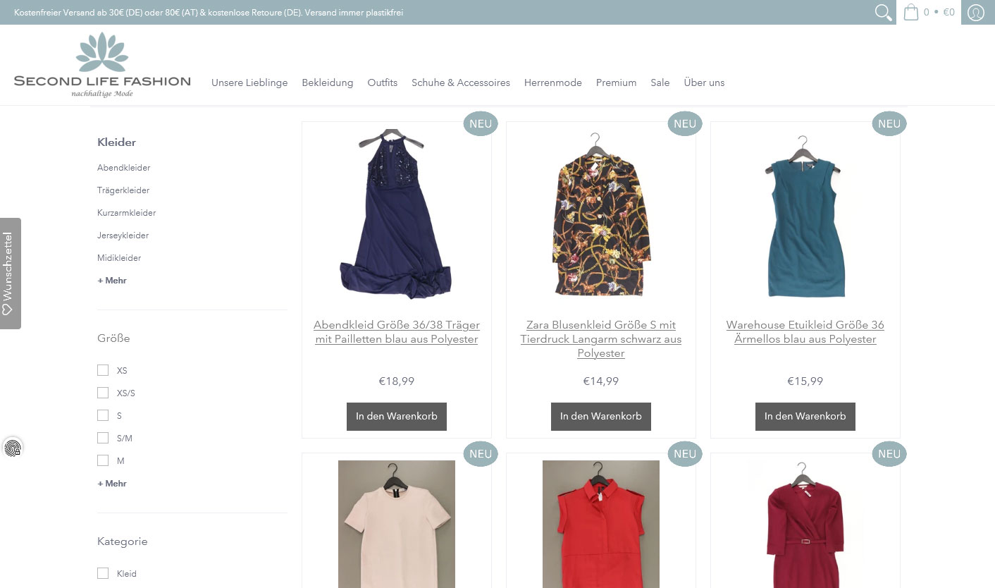View blue Abendkleid product image
Screen dimensions: 995x588
pyautogui.click(x=397, y=214)
